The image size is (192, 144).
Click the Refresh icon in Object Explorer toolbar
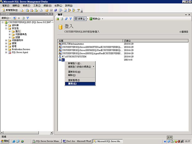(23, 18)
